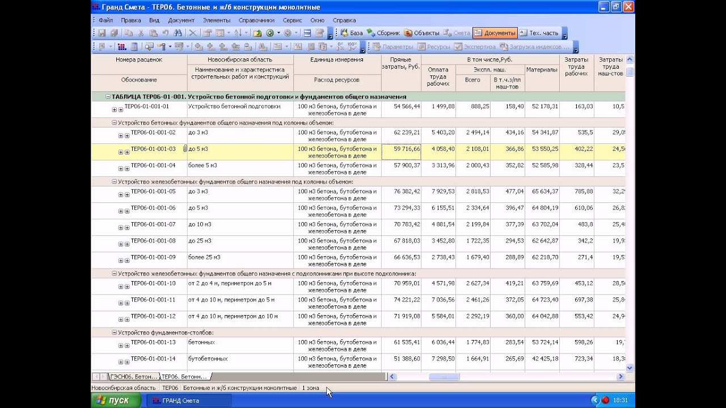Click the Прямые затраты, Руб. column header
Viewport: 726px width, 408px height.
point(401,73)
